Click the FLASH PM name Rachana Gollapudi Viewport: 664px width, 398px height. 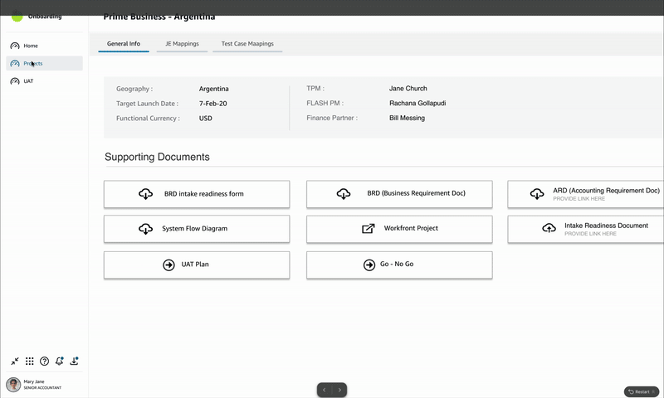point(417,103)
